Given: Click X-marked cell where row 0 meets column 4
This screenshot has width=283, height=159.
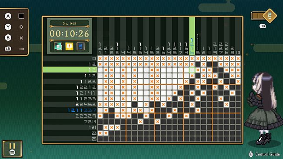Looking at the screenshot, I should (x=123, y=58).
